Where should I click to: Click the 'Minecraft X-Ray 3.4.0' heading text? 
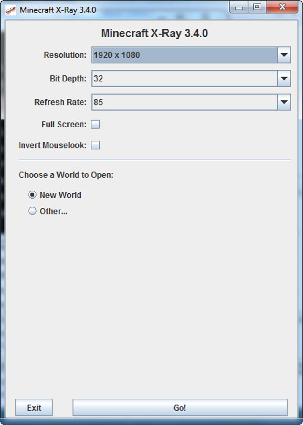(x=154, y=33)
